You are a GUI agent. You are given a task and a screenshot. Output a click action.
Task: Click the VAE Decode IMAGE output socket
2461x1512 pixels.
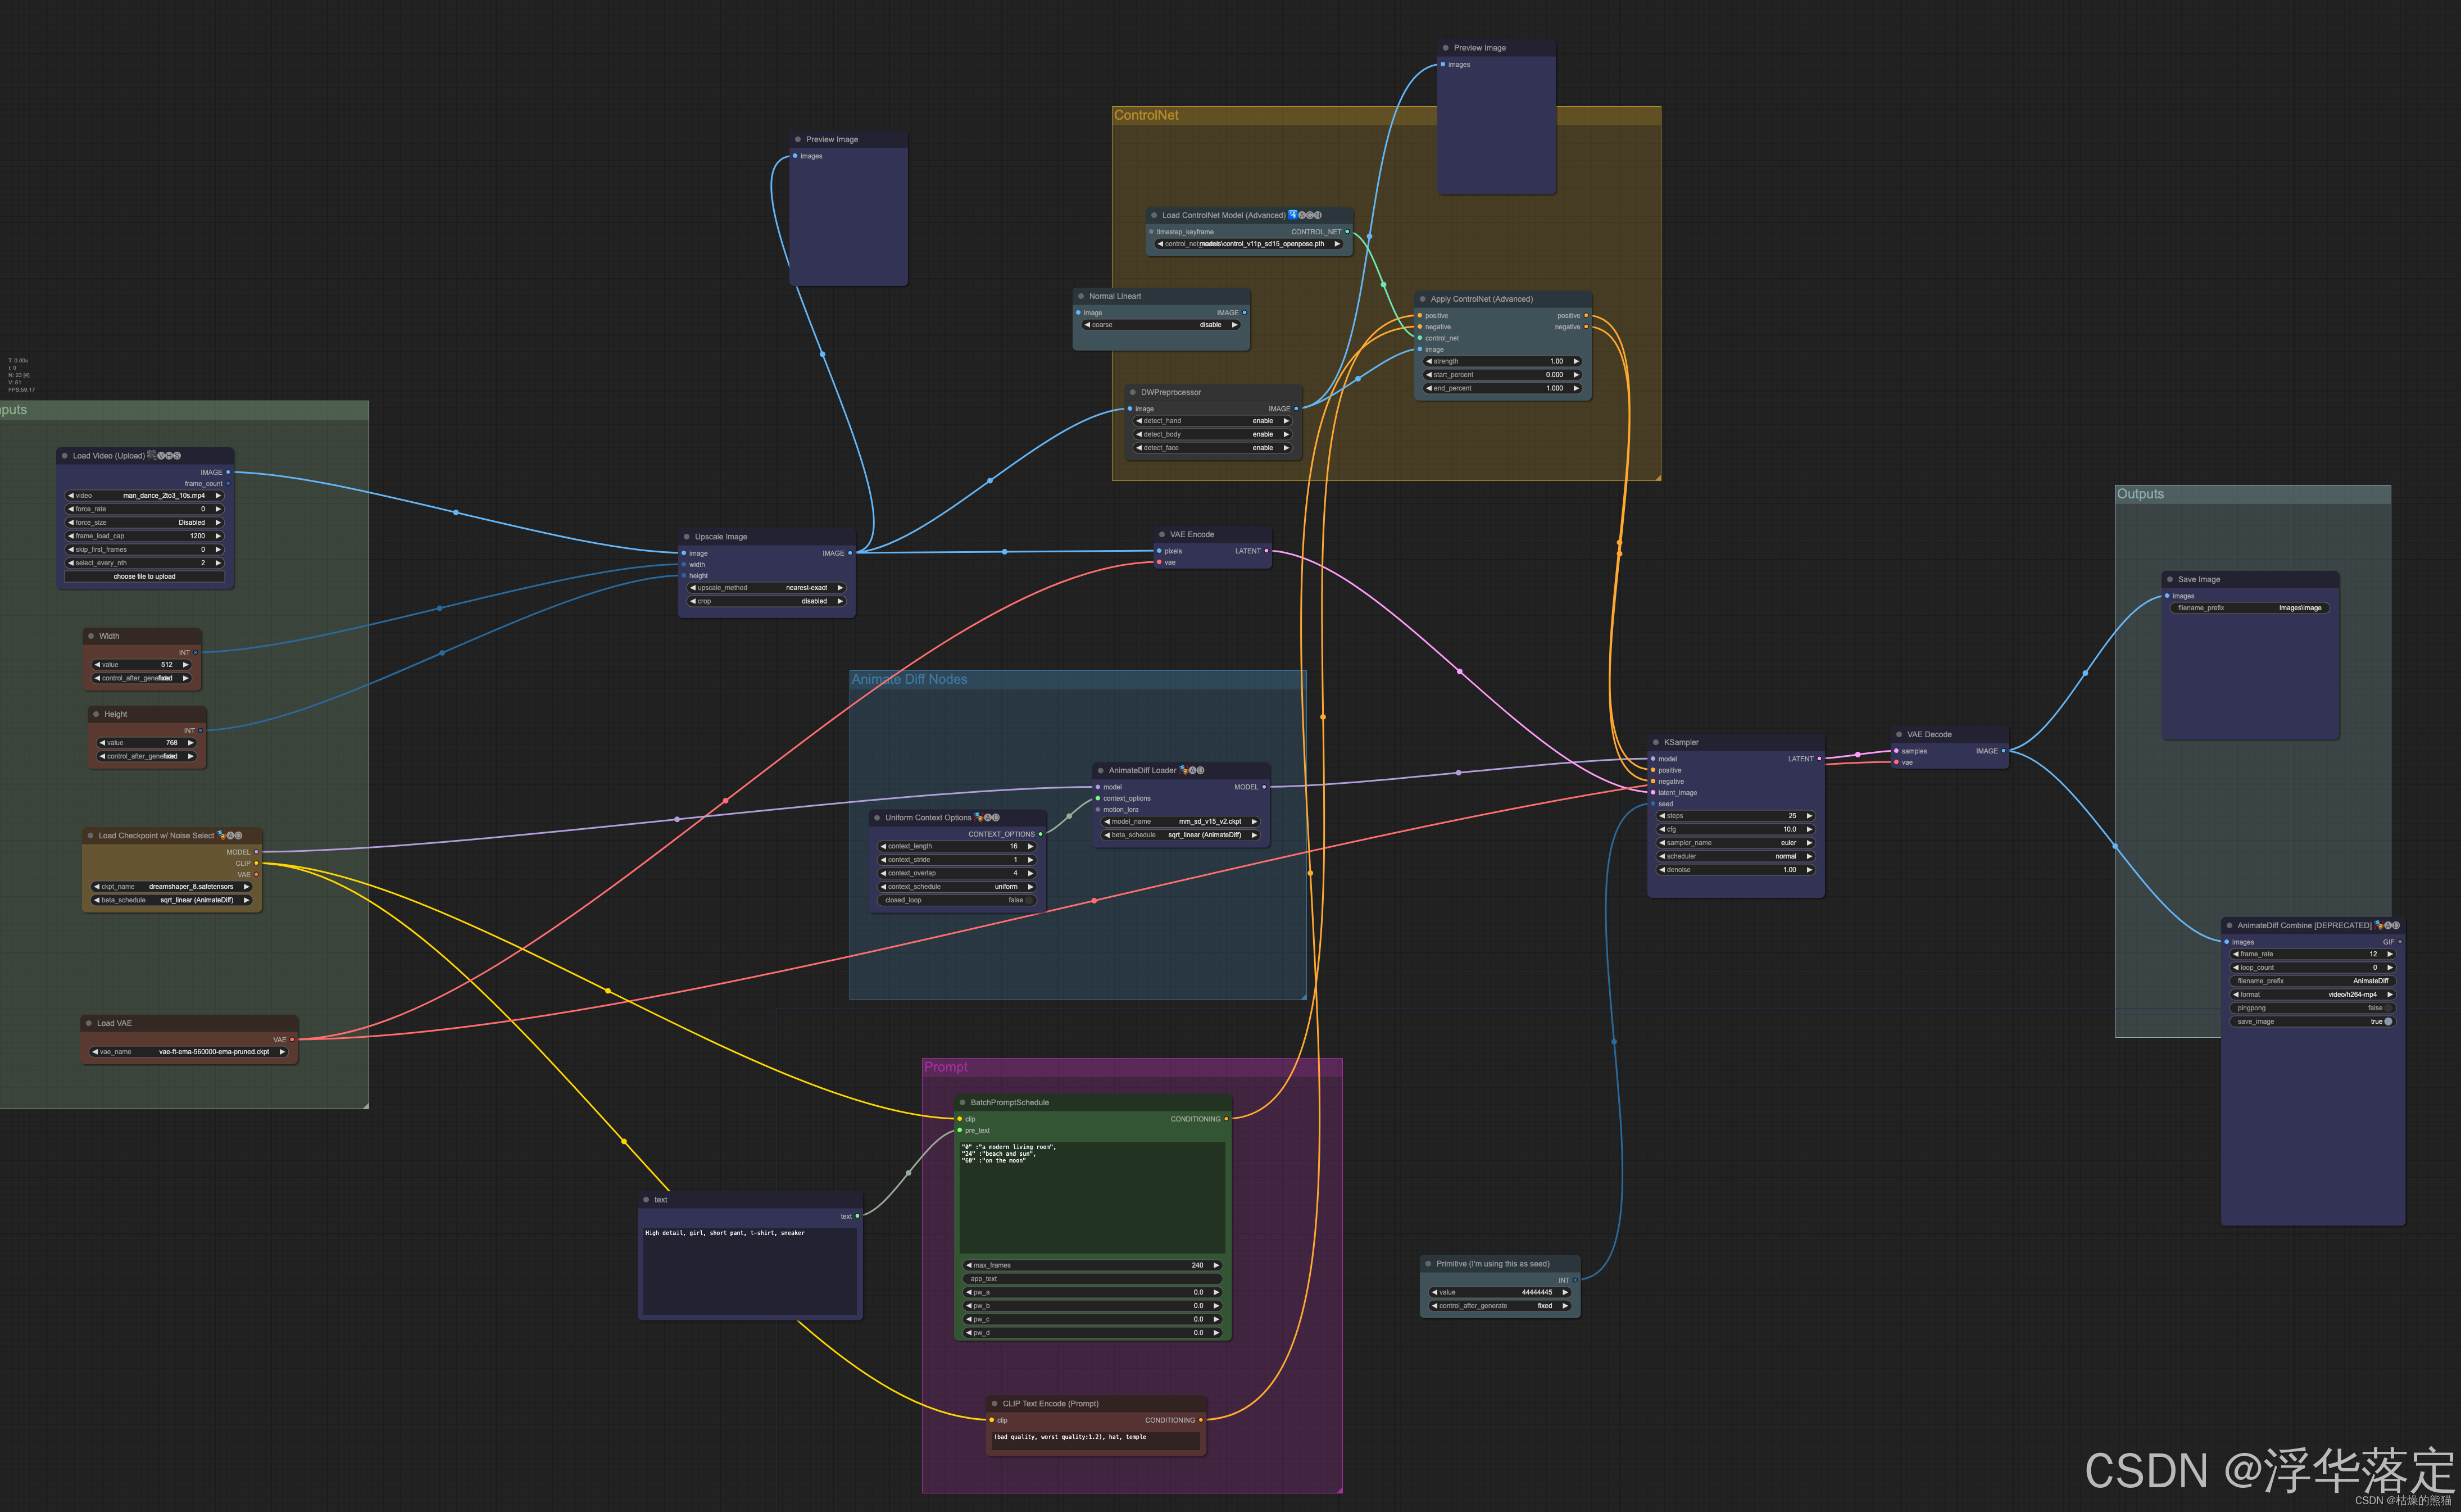(x=2003, y=751)
